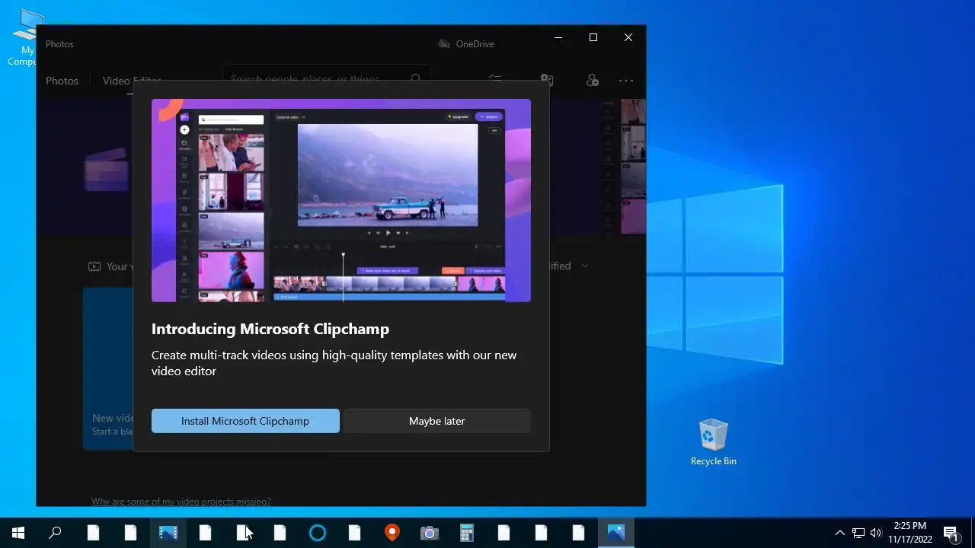The width and height of the screenshot is (975, 548).
Task: Open the notification Action Center icon
Action: tap(951, 533)
